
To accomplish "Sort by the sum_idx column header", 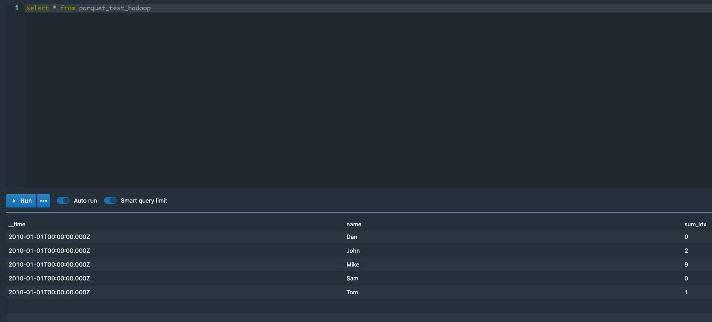I will [695, 224].
